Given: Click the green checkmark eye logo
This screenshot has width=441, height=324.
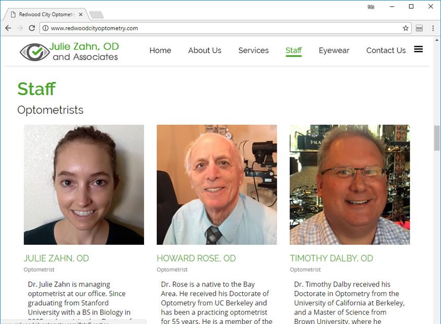Looking at the screenshot, I should click(x=34, y=52).
